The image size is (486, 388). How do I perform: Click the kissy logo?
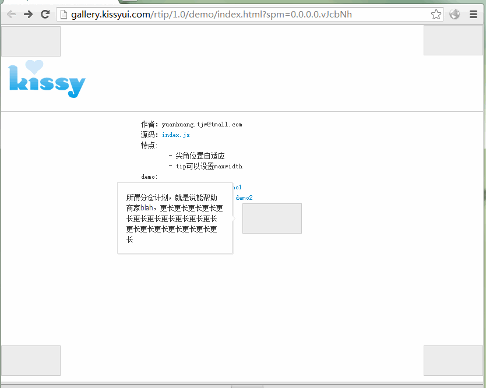[47, 80]
